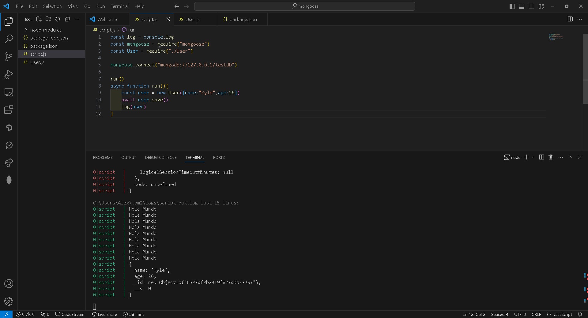Split the editor to the right
Image resolution: width=588 pixels, height=318 pixels.
pos(570,19)
